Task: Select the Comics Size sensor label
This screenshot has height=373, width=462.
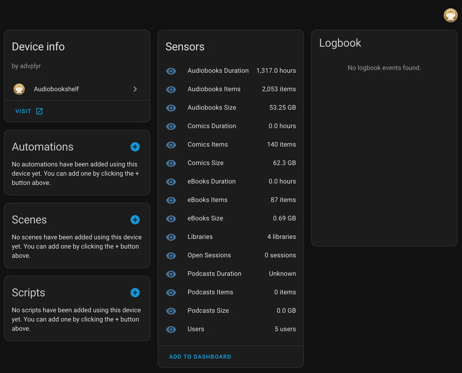Action: pos(206,163)
